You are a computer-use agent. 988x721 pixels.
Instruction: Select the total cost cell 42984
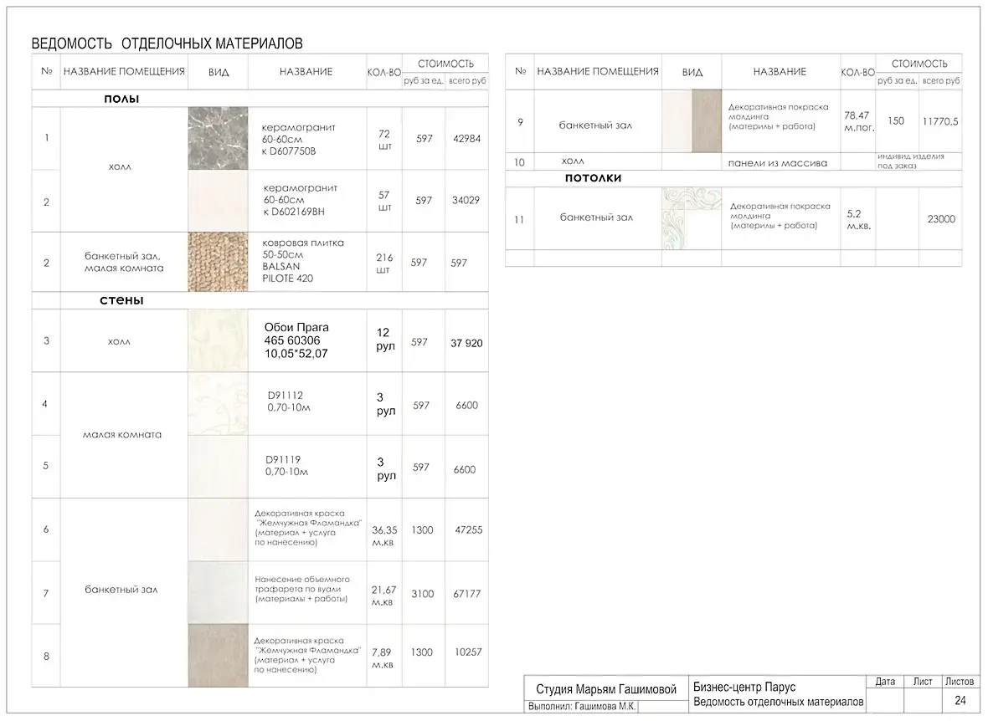[x=467, y=139]
